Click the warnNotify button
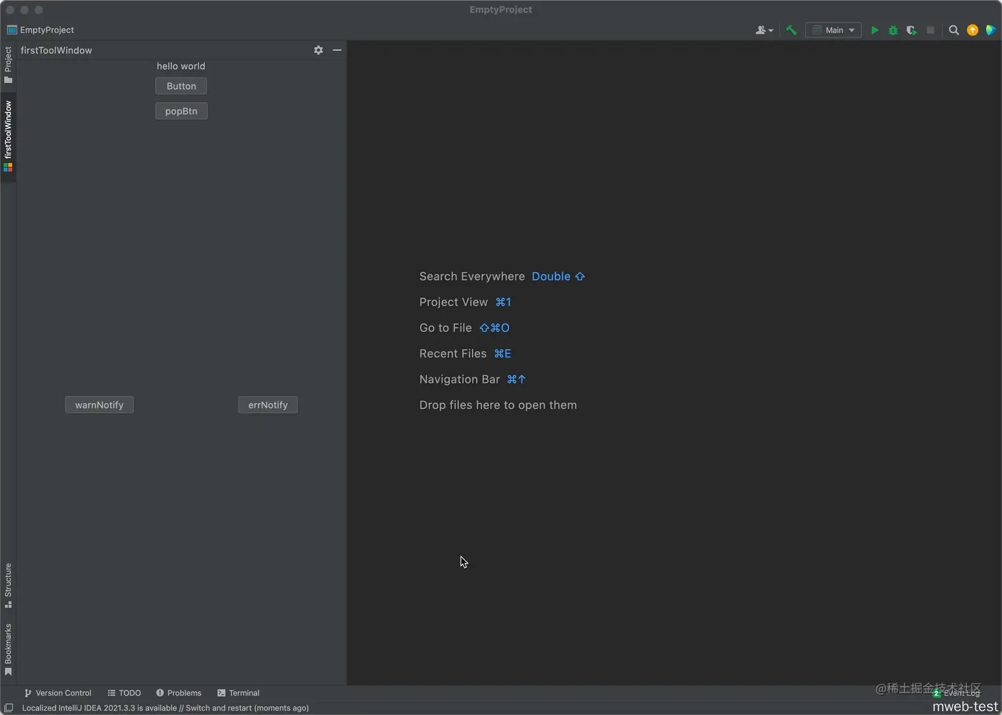 click(x=99, y=405)
